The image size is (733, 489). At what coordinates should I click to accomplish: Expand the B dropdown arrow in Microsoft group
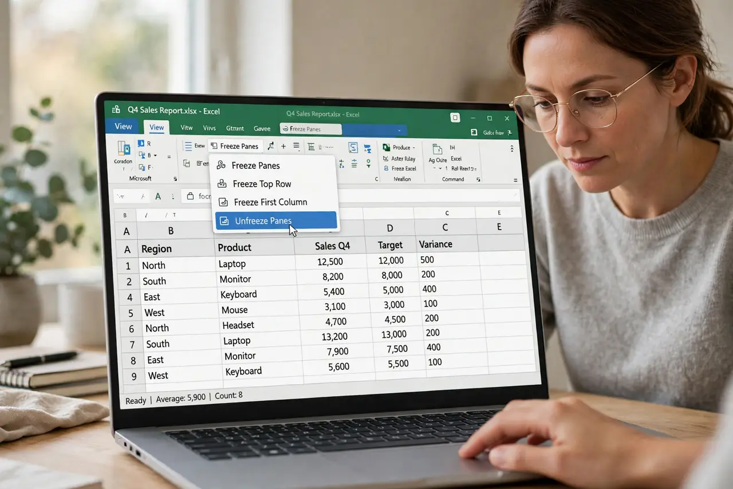(x=155, y=155)
